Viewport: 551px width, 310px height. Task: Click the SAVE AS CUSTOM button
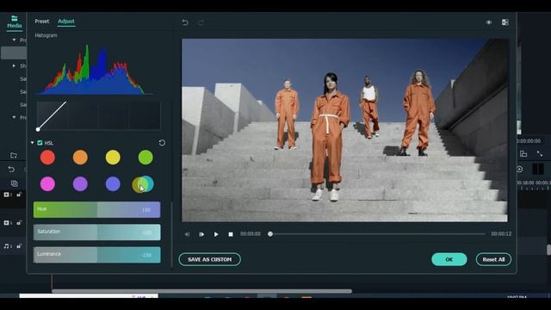tap(209, 259)
